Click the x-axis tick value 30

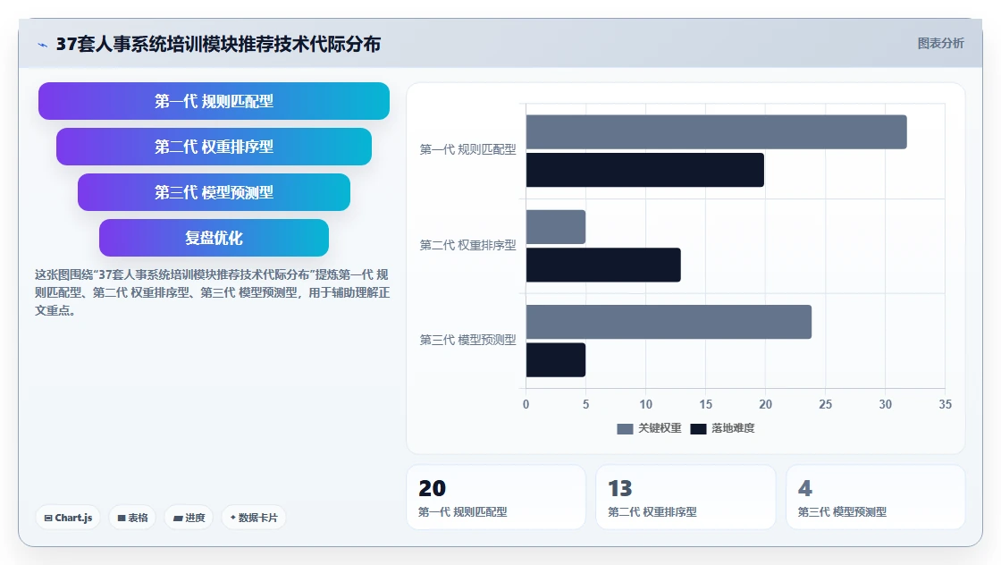pyautogui.click(x=885, y=404)
